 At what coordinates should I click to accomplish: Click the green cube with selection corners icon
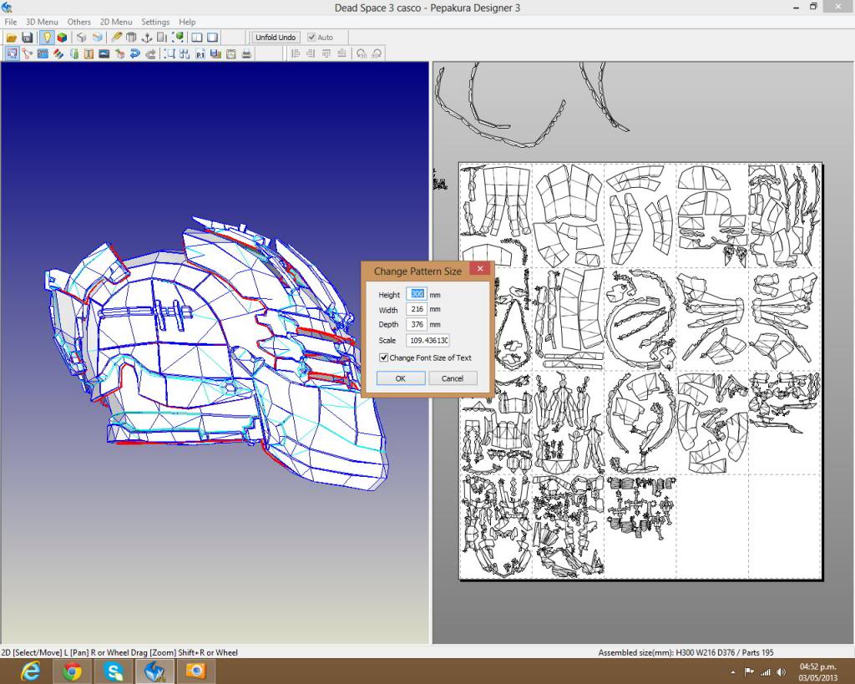tap(178, 37)
